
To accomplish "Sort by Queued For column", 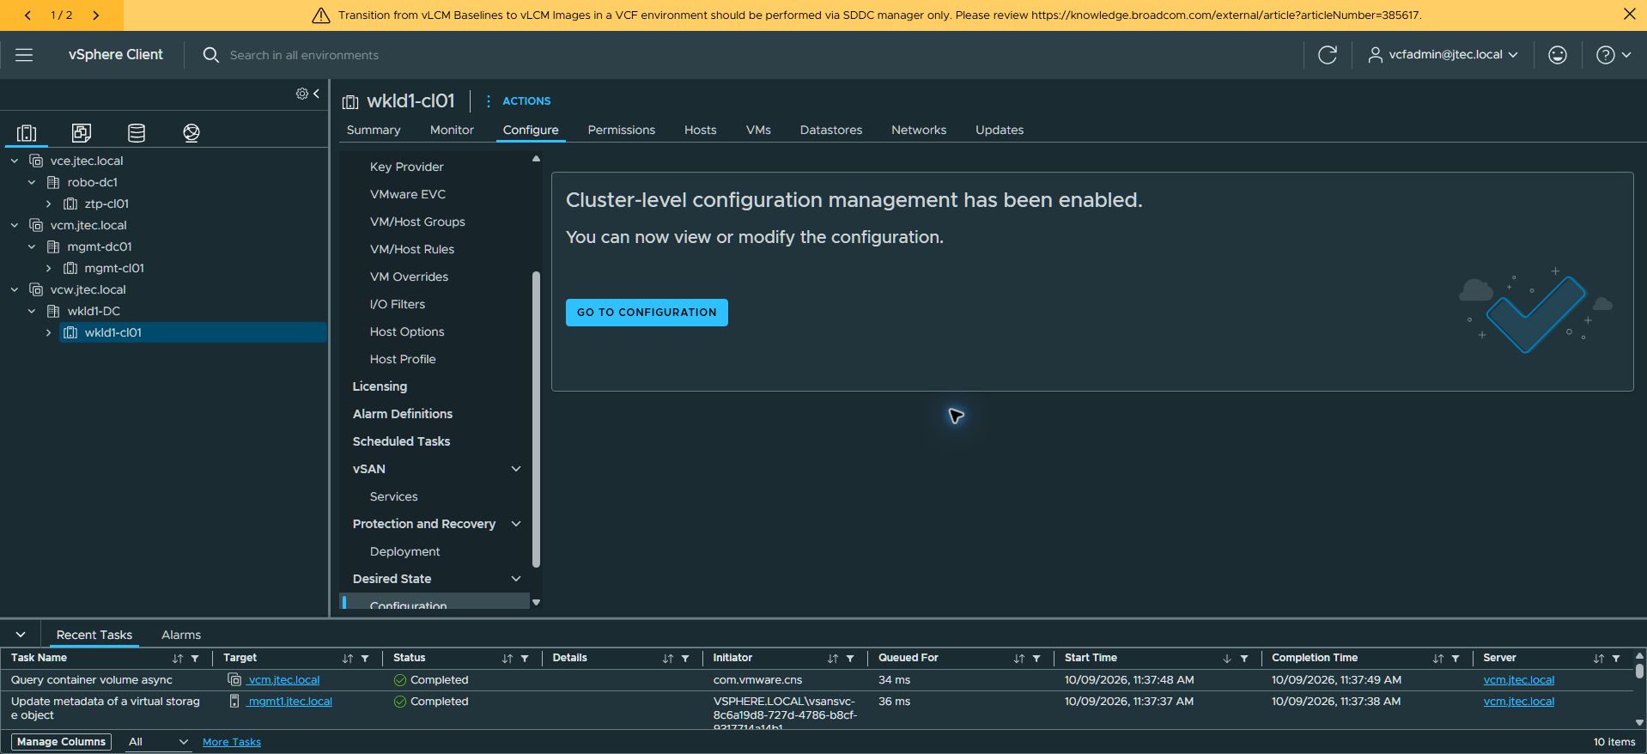I will coord(1018,659).
